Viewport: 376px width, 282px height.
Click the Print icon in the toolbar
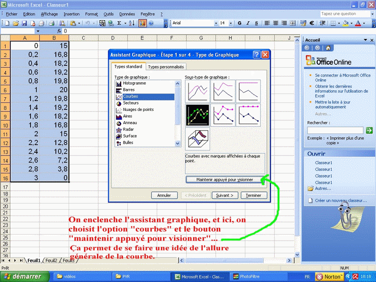pos(52,23)
